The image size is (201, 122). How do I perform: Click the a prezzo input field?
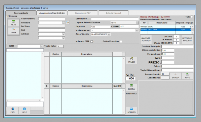pyautogui.click(x=129, y=26)
